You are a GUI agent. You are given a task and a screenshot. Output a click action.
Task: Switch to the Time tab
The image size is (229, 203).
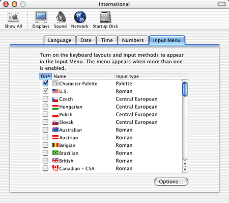(107, 40)
